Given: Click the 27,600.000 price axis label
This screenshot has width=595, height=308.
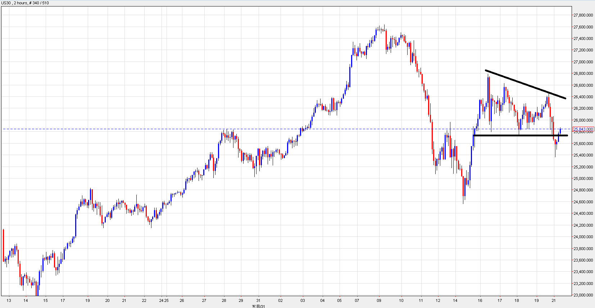Looking at the screenshot, I should click(x=583, y=27).
